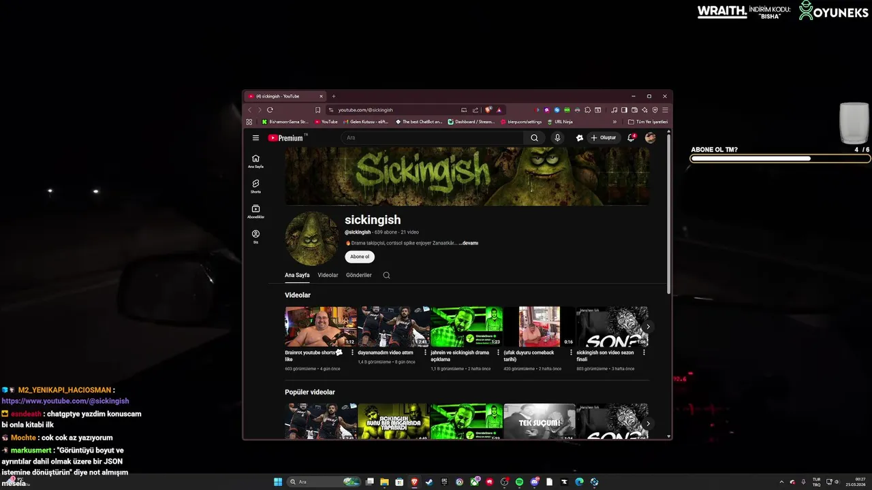
Task: Click the Oluştur create button
Action: (x=604, y=137)
